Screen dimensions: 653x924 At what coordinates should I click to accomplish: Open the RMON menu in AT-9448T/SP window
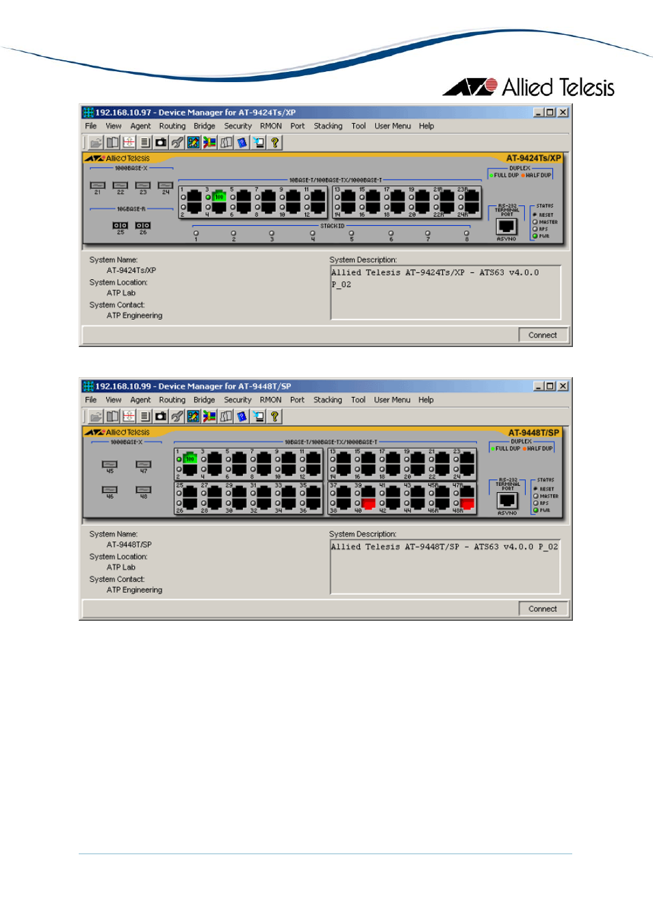pyautogui.click(x=270, y=400)
